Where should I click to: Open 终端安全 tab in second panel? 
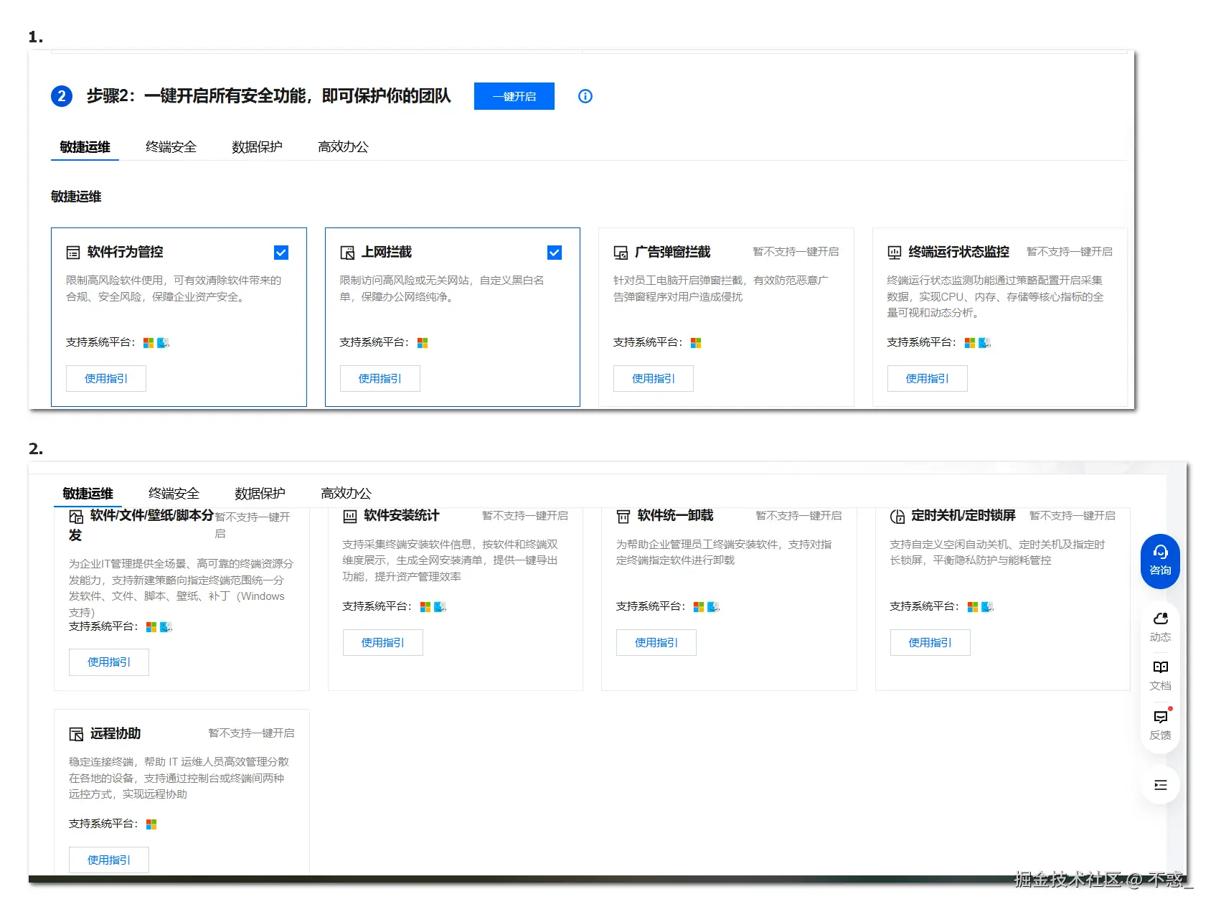pyautogui.click(x=174, y=494)
